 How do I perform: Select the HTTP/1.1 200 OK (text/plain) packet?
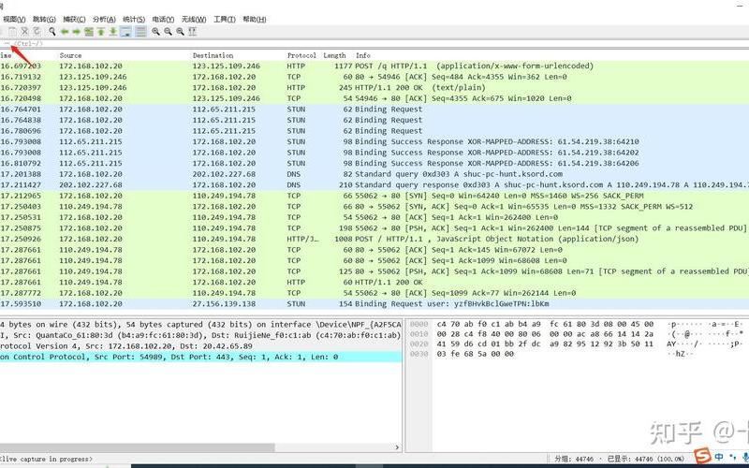[x=374, y=87]
